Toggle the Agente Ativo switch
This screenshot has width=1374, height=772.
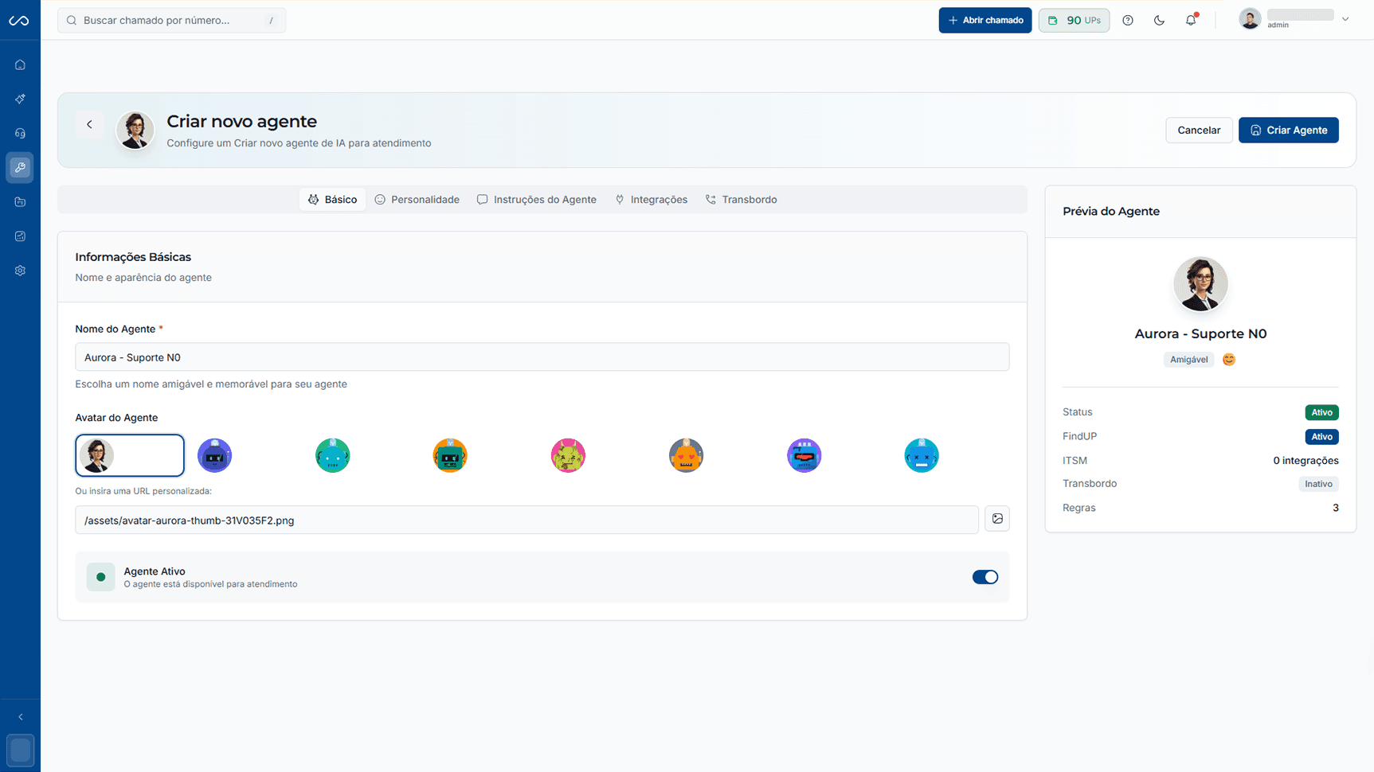point(985,577)
